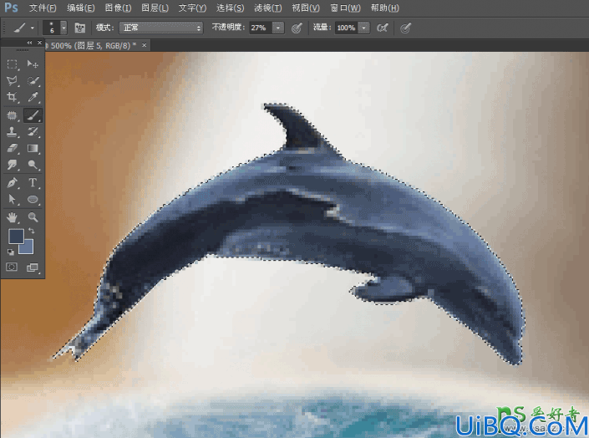Image resolution: width=589 pixels, height=438 pixels.
Task: Select the History Brush tool
Action: click(x=33, y=132)
